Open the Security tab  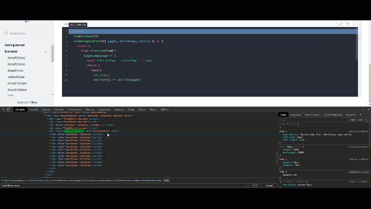[119, 109]
